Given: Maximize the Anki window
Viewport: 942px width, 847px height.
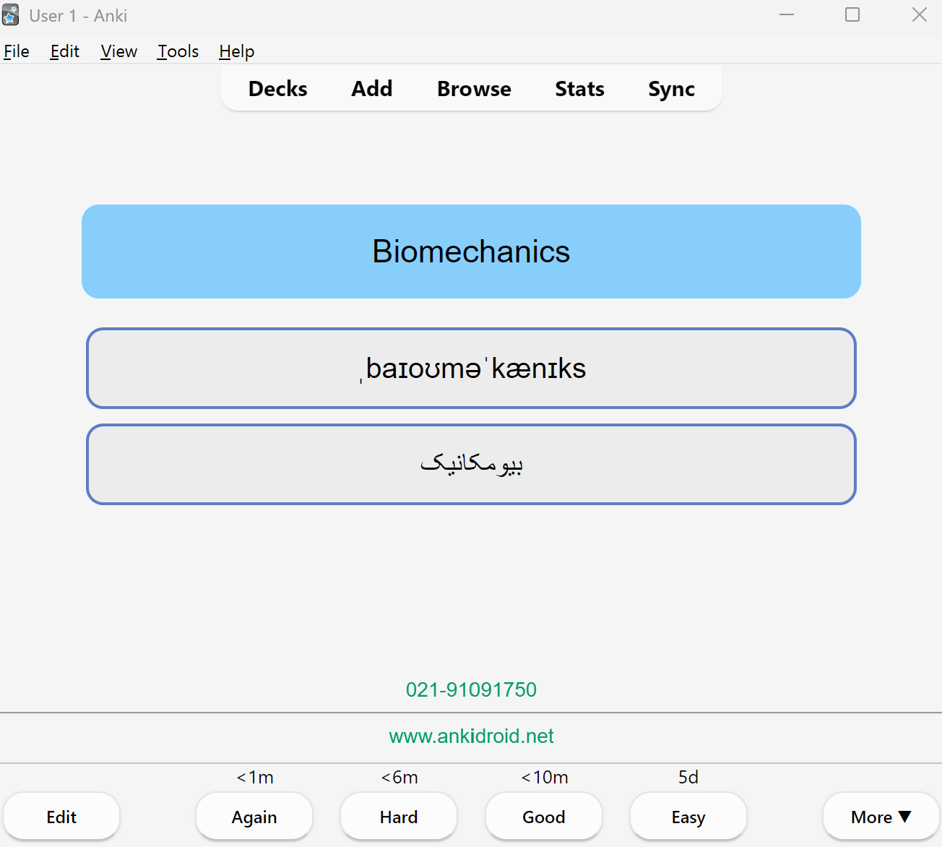Looking at the screenshot, I should point(852,15).
